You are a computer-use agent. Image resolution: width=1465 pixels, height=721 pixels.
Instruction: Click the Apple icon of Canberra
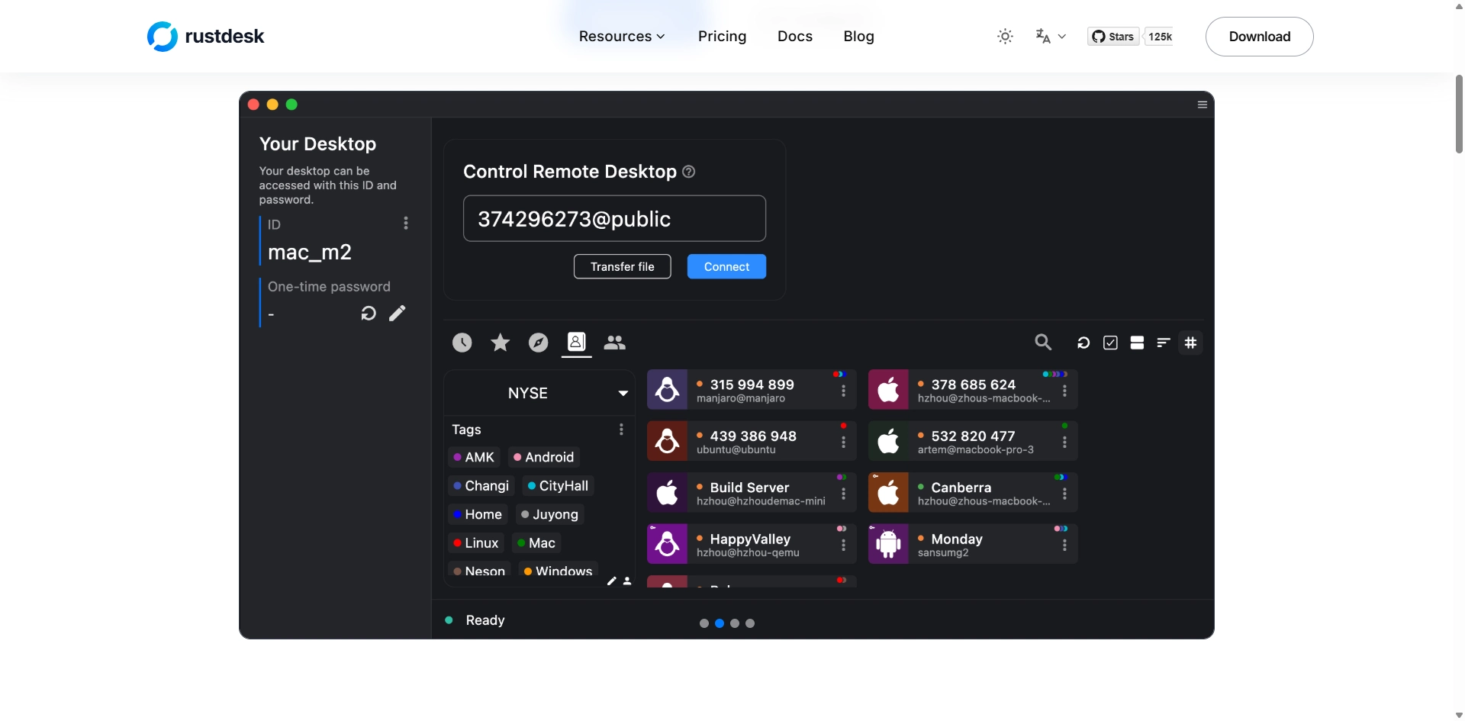[x=888, y=493]
